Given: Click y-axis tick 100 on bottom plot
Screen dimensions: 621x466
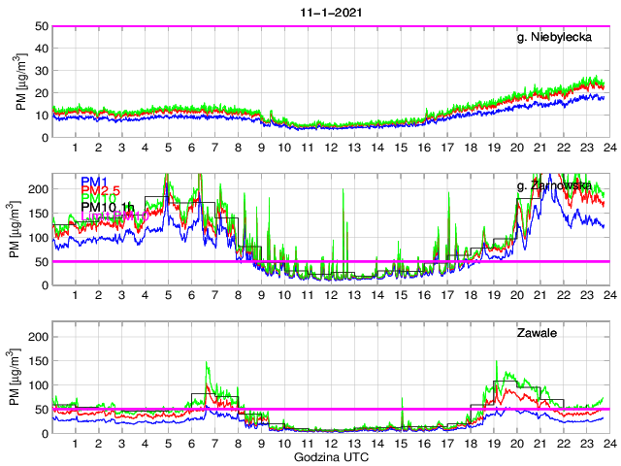Looking at the screenshot, I should tap(37, 385).
